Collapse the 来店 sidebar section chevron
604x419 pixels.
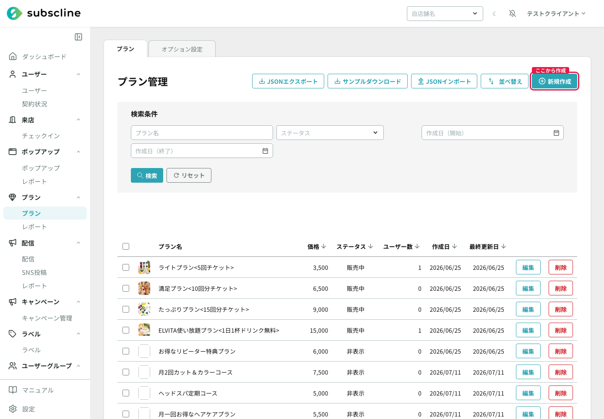pos(78,120)
